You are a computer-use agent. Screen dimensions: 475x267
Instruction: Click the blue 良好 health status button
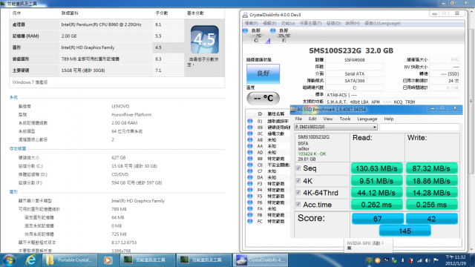pos(263,73)
